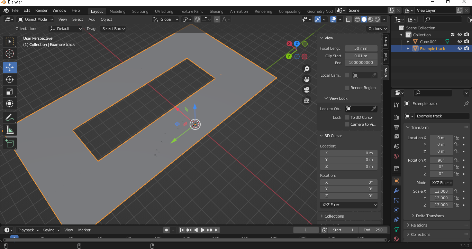
Task: Open the View Layer properties tab icon
Action: click(x=396, y=137)
